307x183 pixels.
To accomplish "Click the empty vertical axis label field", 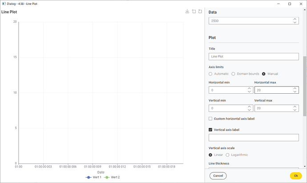I will [x=253, y=138].
